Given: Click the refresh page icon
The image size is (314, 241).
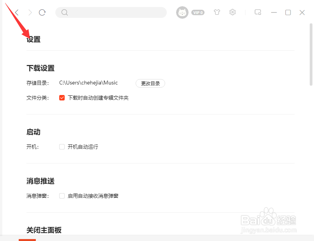Looking at the screenshot, I should (x=42, y=12).
